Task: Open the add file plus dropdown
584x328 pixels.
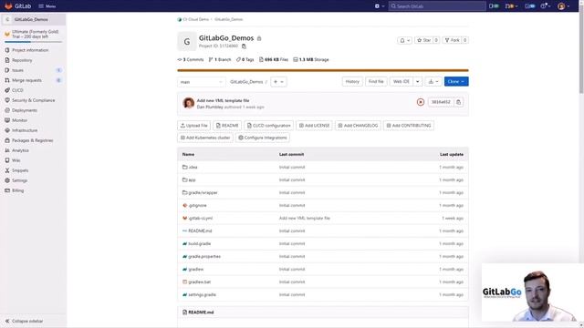Action: click(278, 82)
